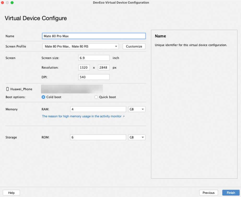Image resolution: width=241 pixels, height=197 pixels.
Task: Open the Screen Profile dropdown
Action: 80,46
